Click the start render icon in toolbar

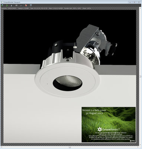tap(2, 5)
